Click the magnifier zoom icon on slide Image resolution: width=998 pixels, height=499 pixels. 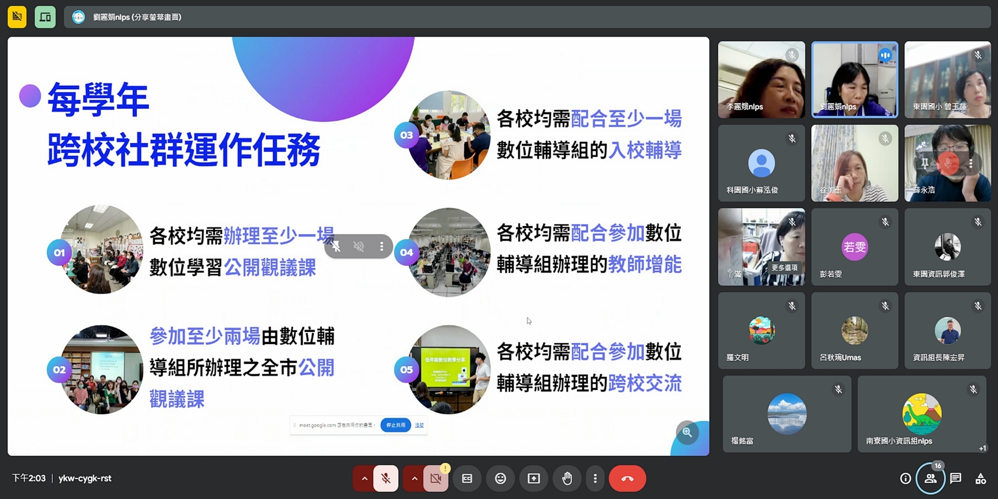coord(687,432)
